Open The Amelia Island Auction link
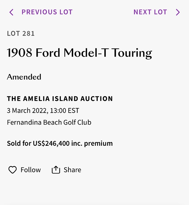Viewport: 189px width, 205px height. 60,98
